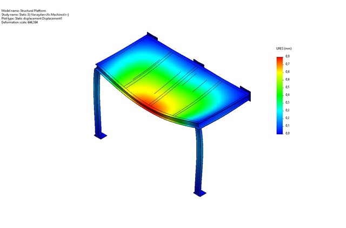This screenshot has height=228, width=346.
Task: Click the 0,0 minimum legend value
Action: click(287, 133)
